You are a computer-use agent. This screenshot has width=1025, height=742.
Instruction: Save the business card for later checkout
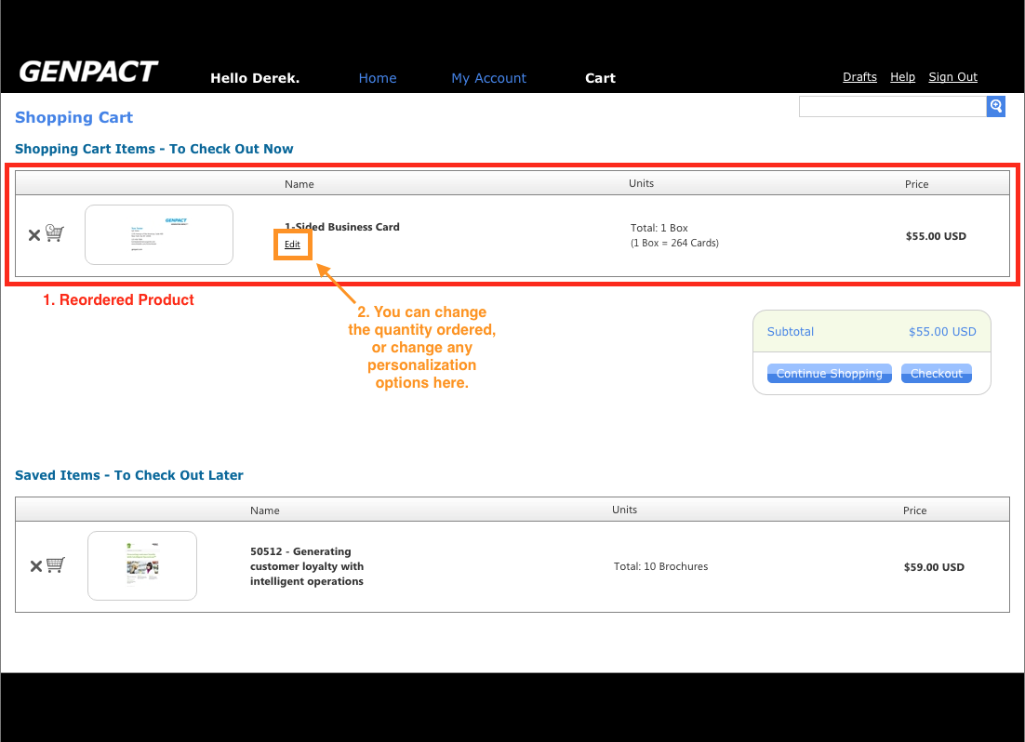(55, 234)
